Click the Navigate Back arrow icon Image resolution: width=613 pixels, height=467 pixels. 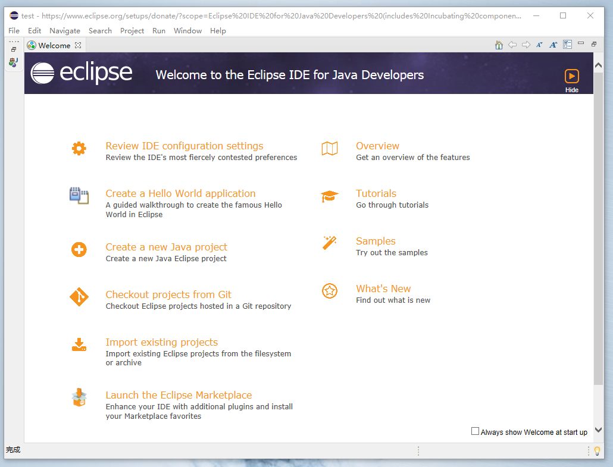[x=512, y=45]
